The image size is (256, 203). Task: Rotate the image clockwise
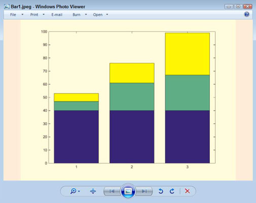[172, 191]
